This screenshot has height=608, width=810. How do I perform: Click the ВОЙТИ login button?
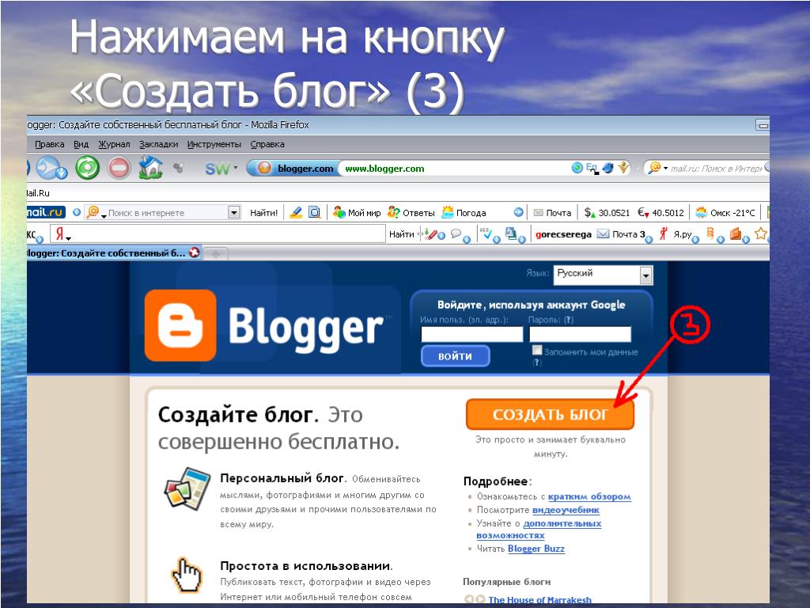[455, 356]
